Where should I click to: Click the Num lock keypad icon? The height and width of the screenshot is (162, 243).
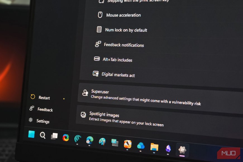point(99,29)
